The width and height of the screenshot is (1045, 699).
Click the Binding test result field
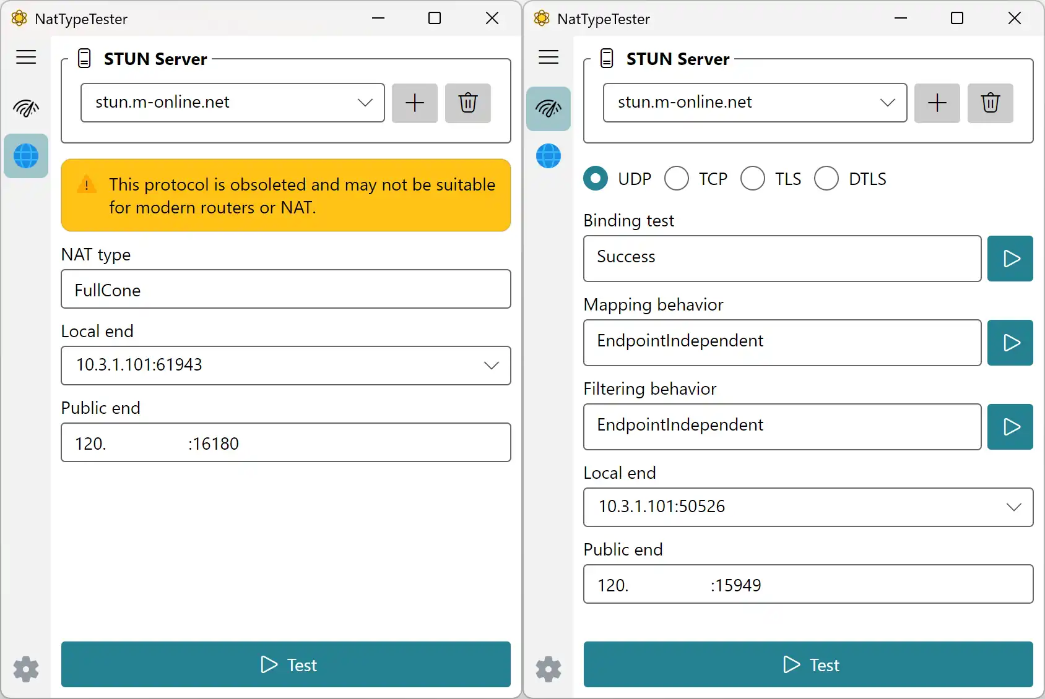783,259
